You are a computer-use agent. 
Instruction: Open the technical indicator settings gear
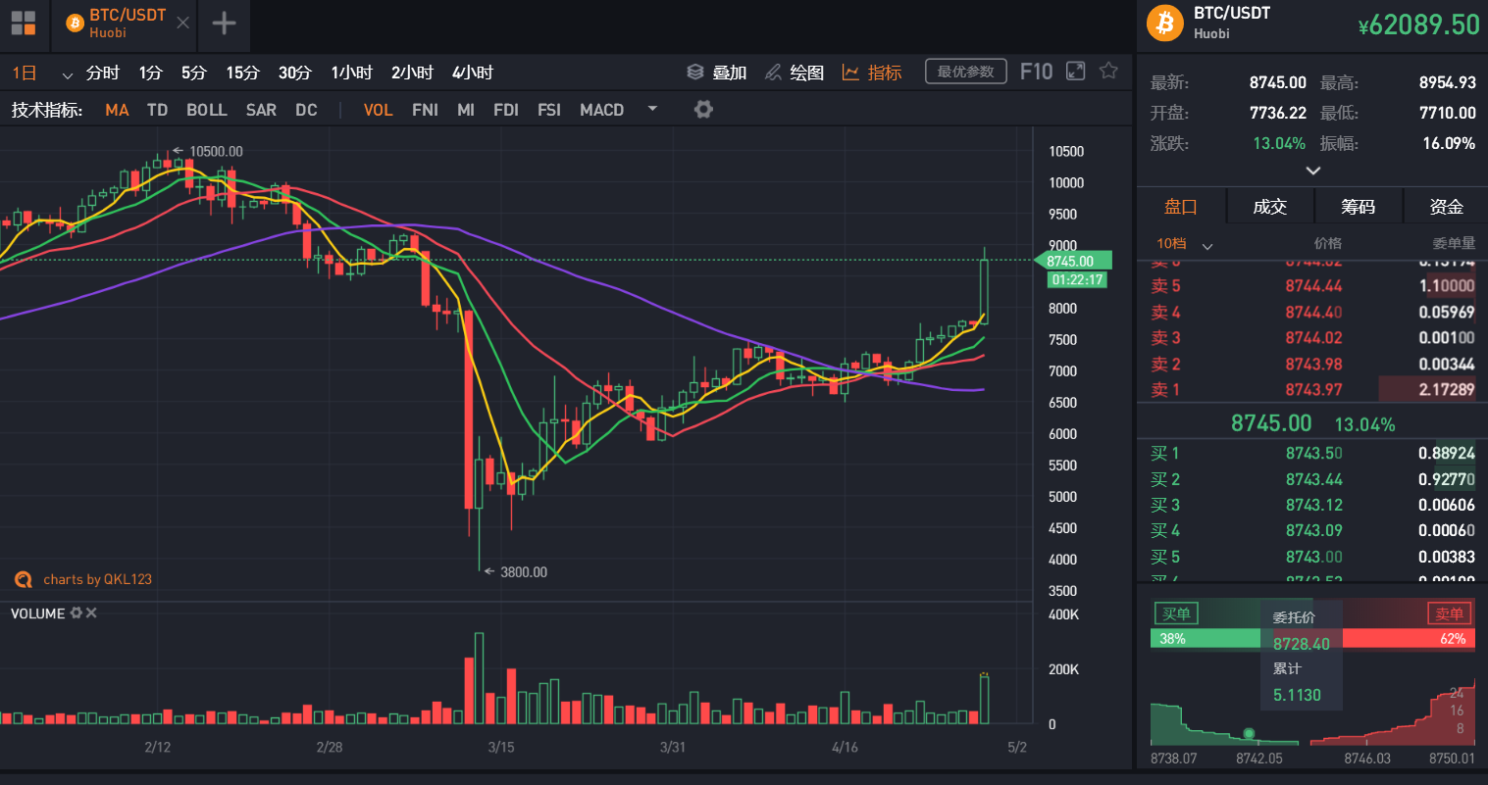[703, 110]
